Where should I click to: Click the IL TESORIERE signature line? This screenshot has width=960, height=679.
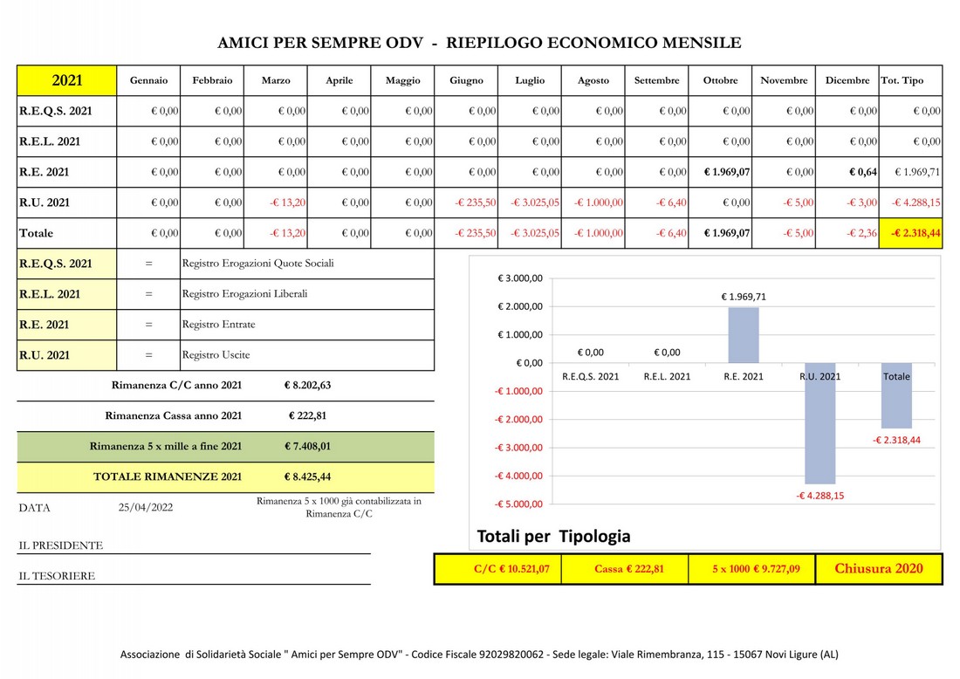pos(194,576)
